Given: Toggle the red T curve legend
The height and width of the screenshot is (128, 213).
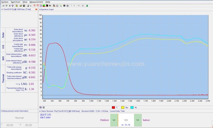Looking at the screenshot, I should click(114, 108).
